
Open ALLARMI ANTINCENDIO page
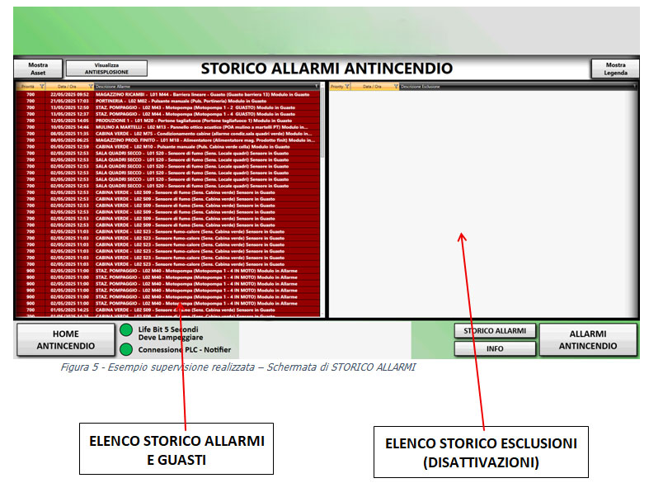click(x=588, y=339)
